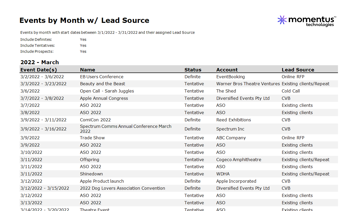This screenshot has width=357, height=211.
Task: Select 'ComiCon 2022' event name
Action: pyautogui.click(x=95, y=120)
